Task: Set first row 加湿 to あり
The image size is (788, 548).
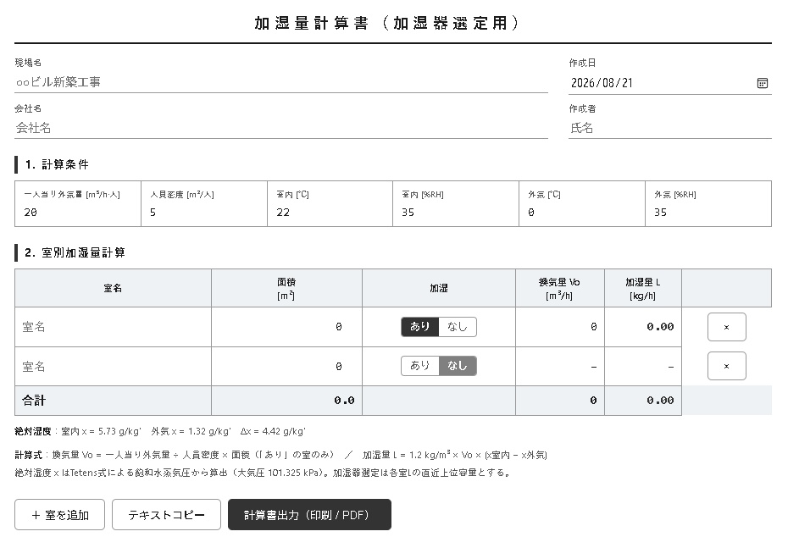Action: (420, 326)
